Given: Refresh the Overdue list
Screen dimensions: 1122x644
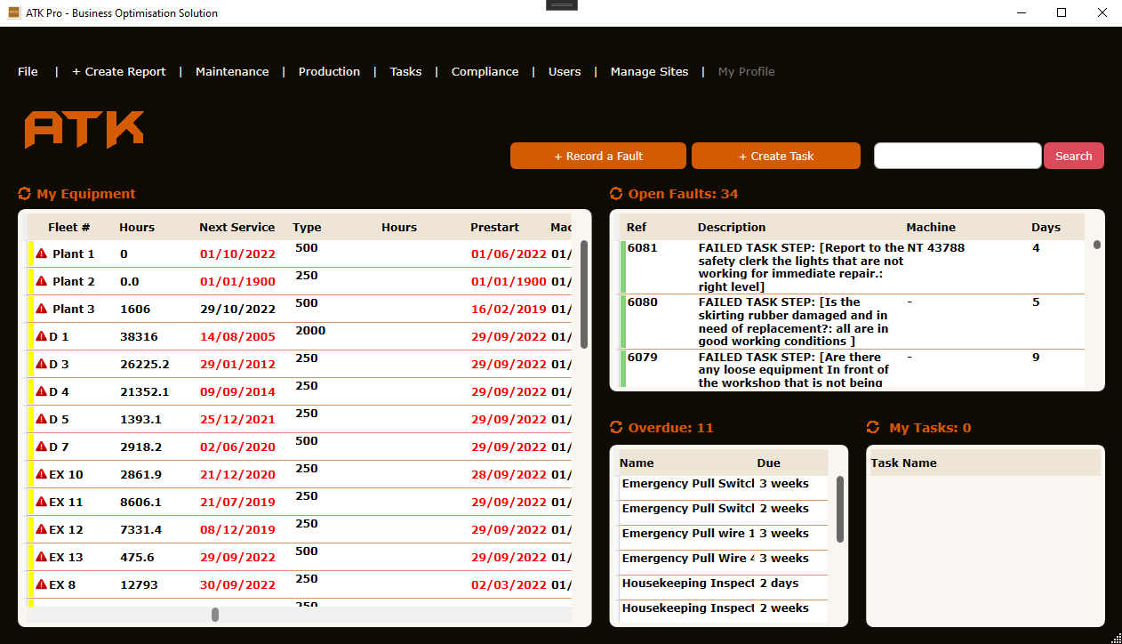Looking at the screenshot, I should tap(616, 428).
